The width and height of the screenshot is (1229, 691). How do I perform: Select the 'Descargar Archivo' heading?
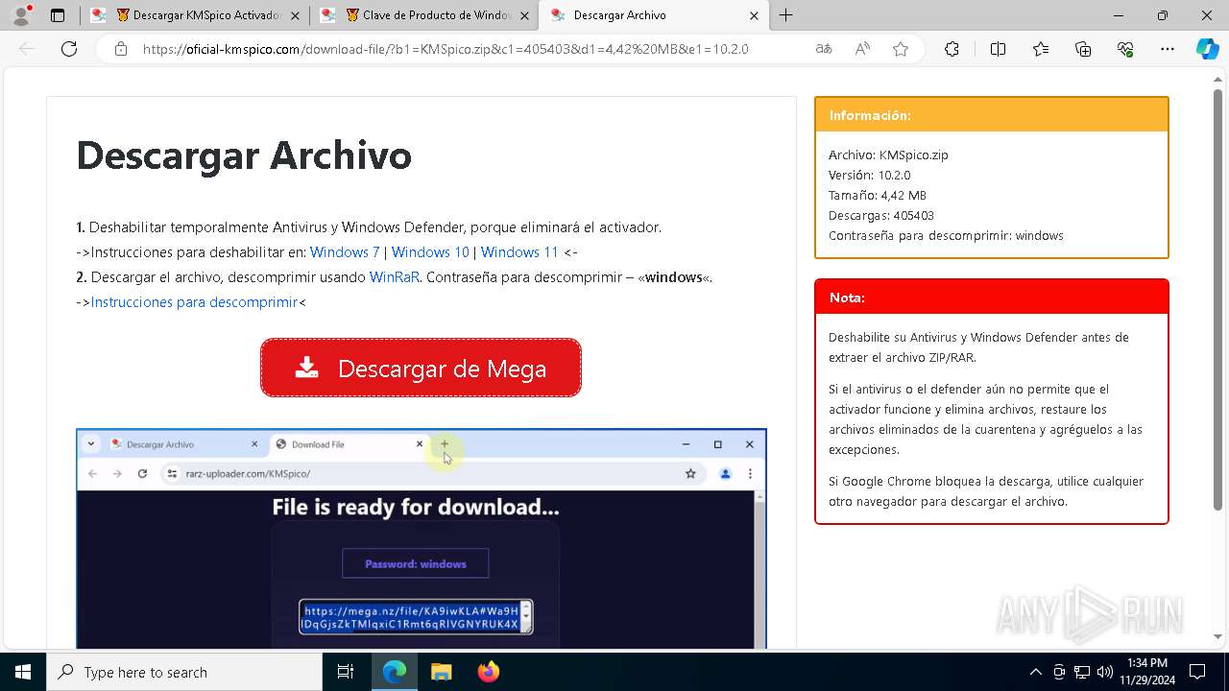tap(244, 155)
